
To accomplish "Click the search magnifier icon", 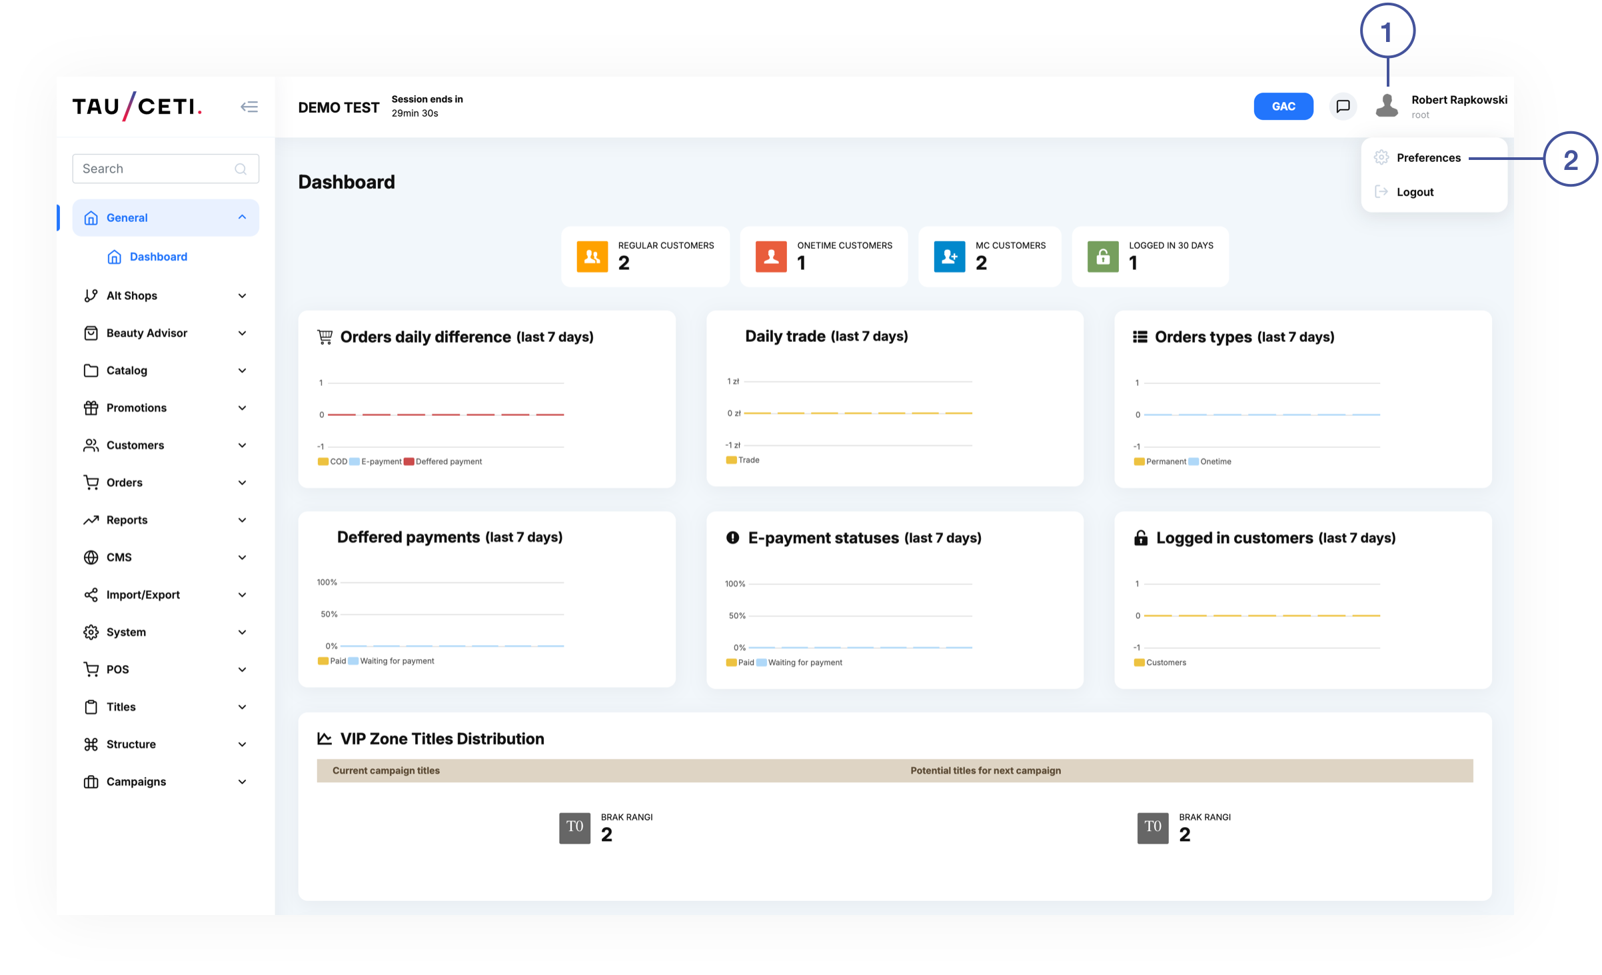I will point(241,169).
